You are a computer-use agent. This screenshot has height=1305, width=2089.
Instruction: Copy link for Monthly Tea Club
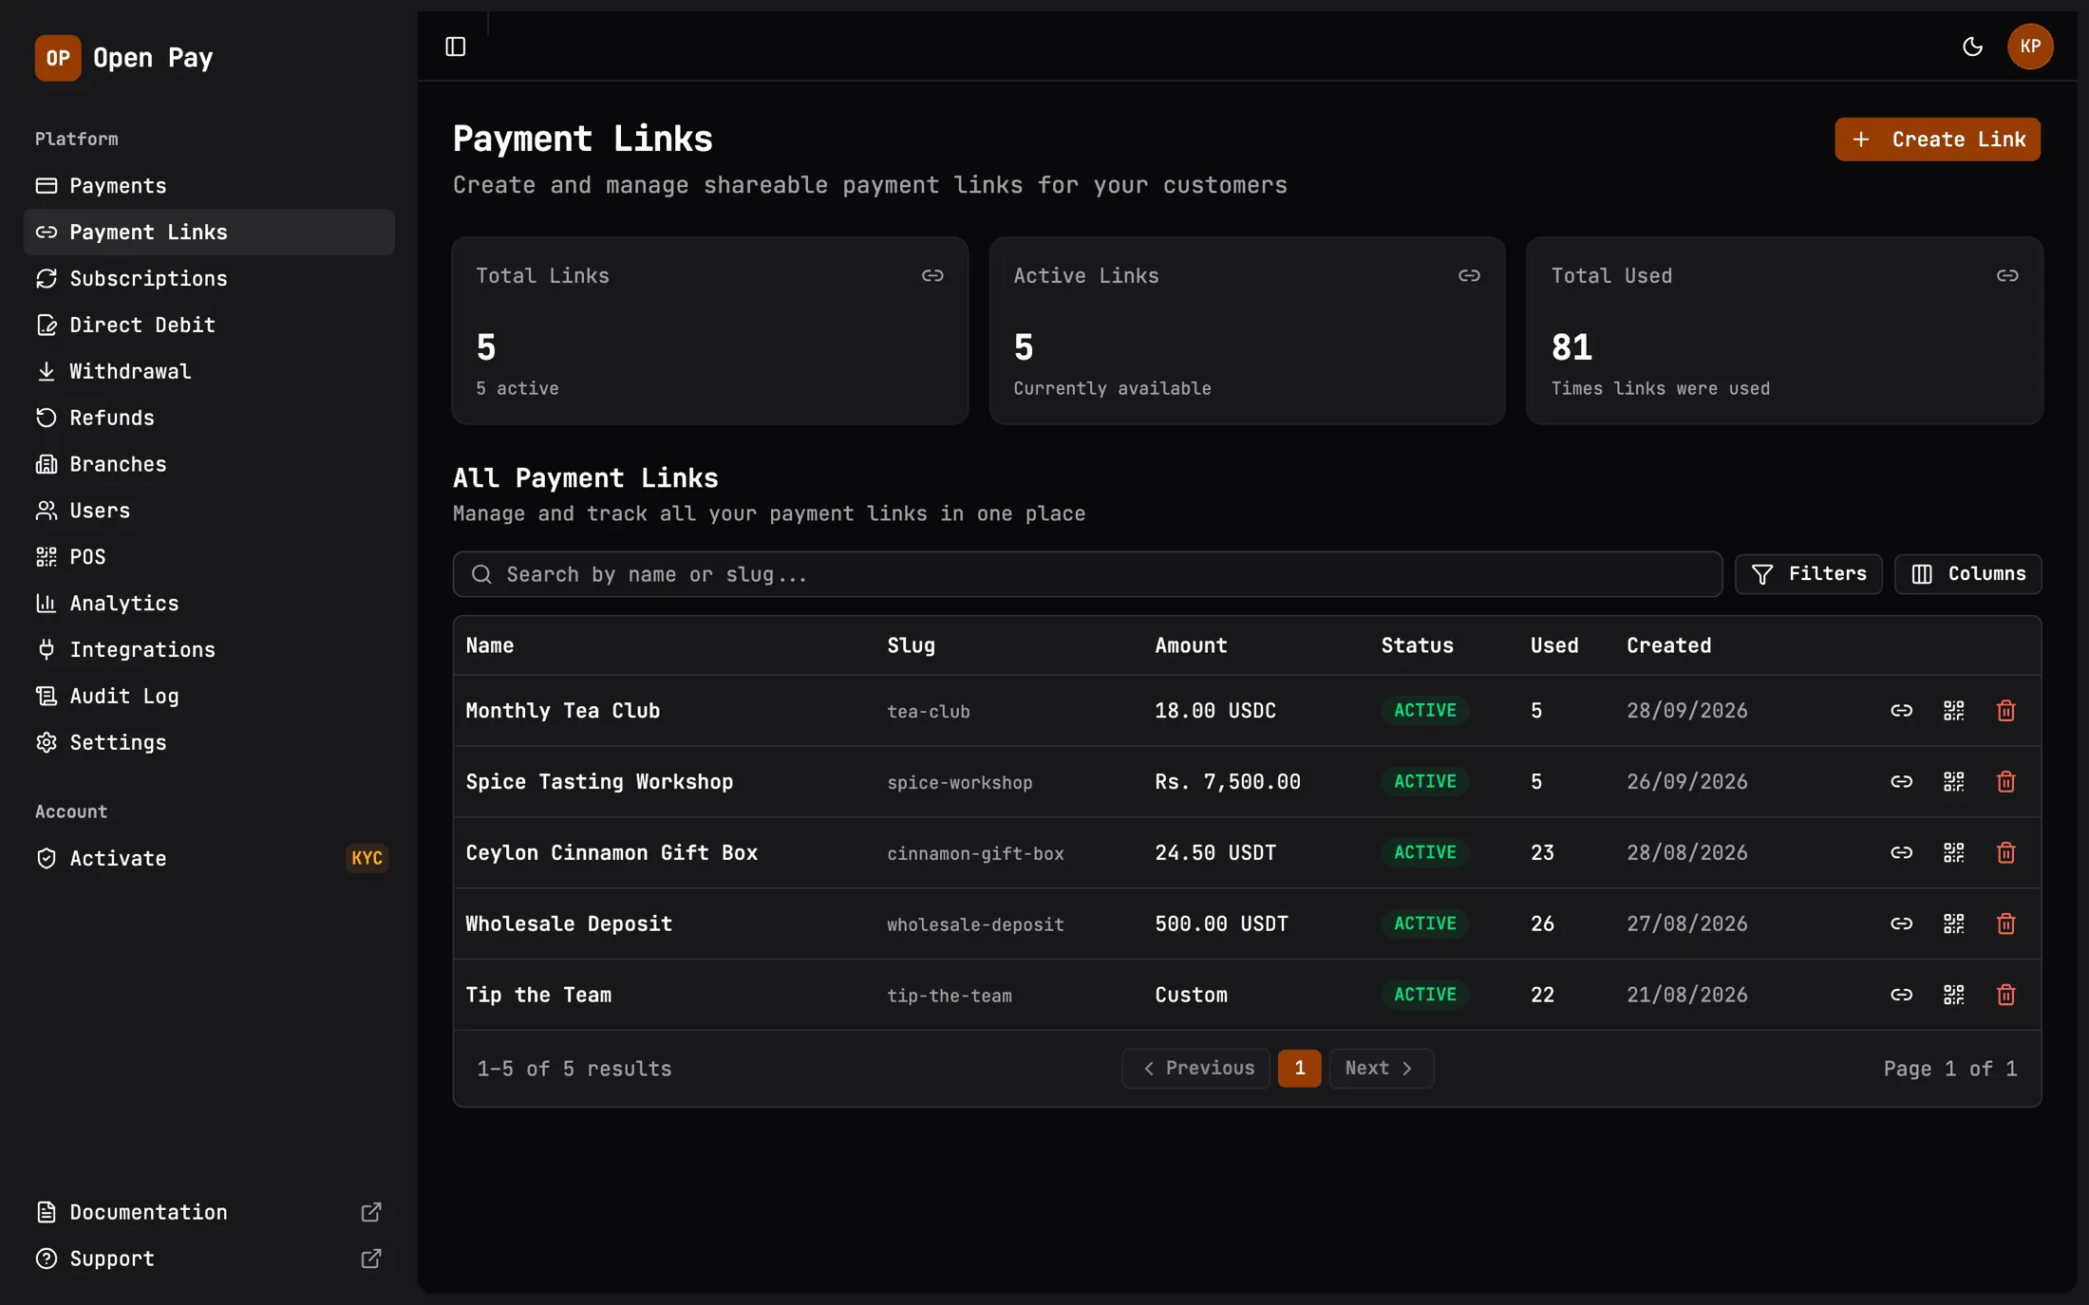[1901, 710]
